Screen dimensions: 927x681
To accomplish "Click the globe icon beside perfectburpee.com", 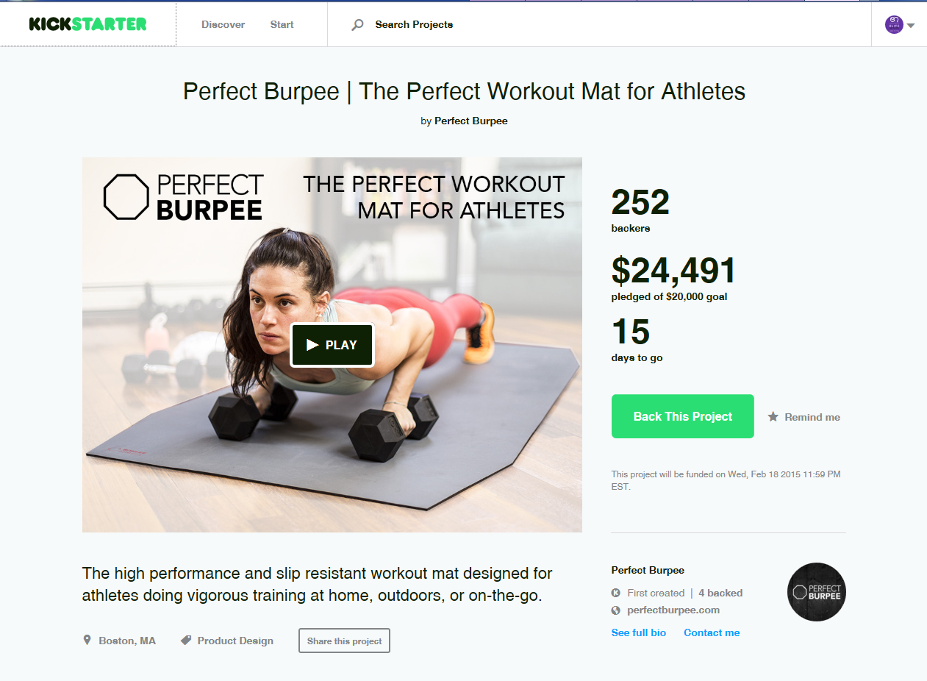I will (x=616, y=610).
